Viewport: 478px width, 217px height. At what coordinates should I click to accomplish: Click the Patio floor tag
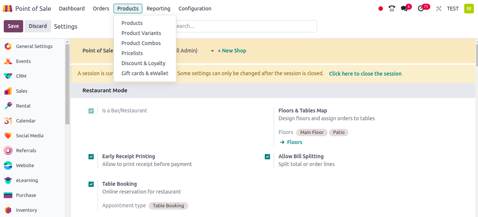tap(339, 133)
